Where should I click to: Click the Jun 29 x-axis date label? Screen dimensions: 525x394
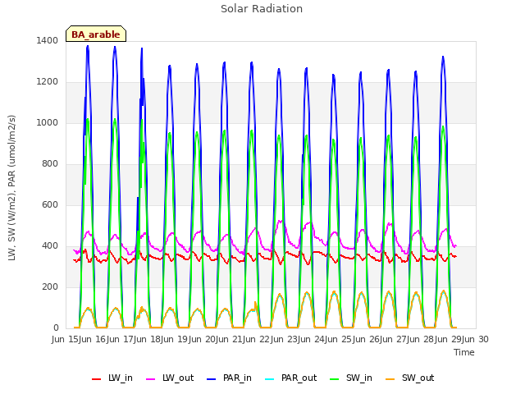[449, 339]
